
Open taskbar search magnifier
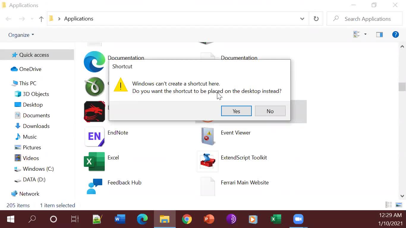(32, 219)
